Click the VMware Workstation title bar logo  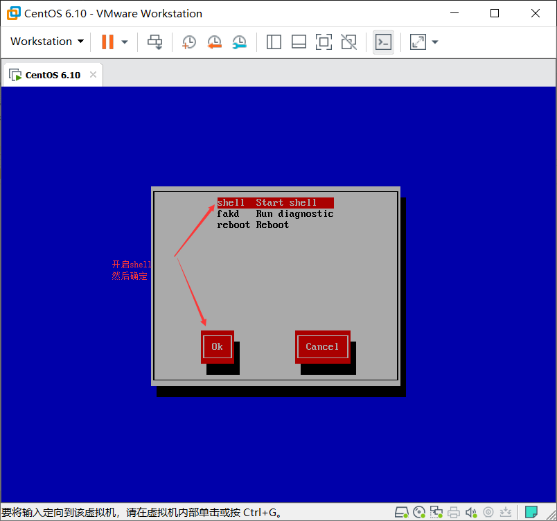[14, 13]
